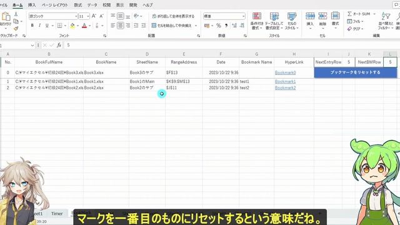The height and width of the screenshot is (225, 400).
Task: Click the accounting currency format icon
Action: 207,26
